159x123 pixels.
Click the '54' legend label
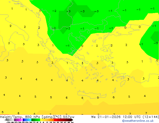point(72,122)
